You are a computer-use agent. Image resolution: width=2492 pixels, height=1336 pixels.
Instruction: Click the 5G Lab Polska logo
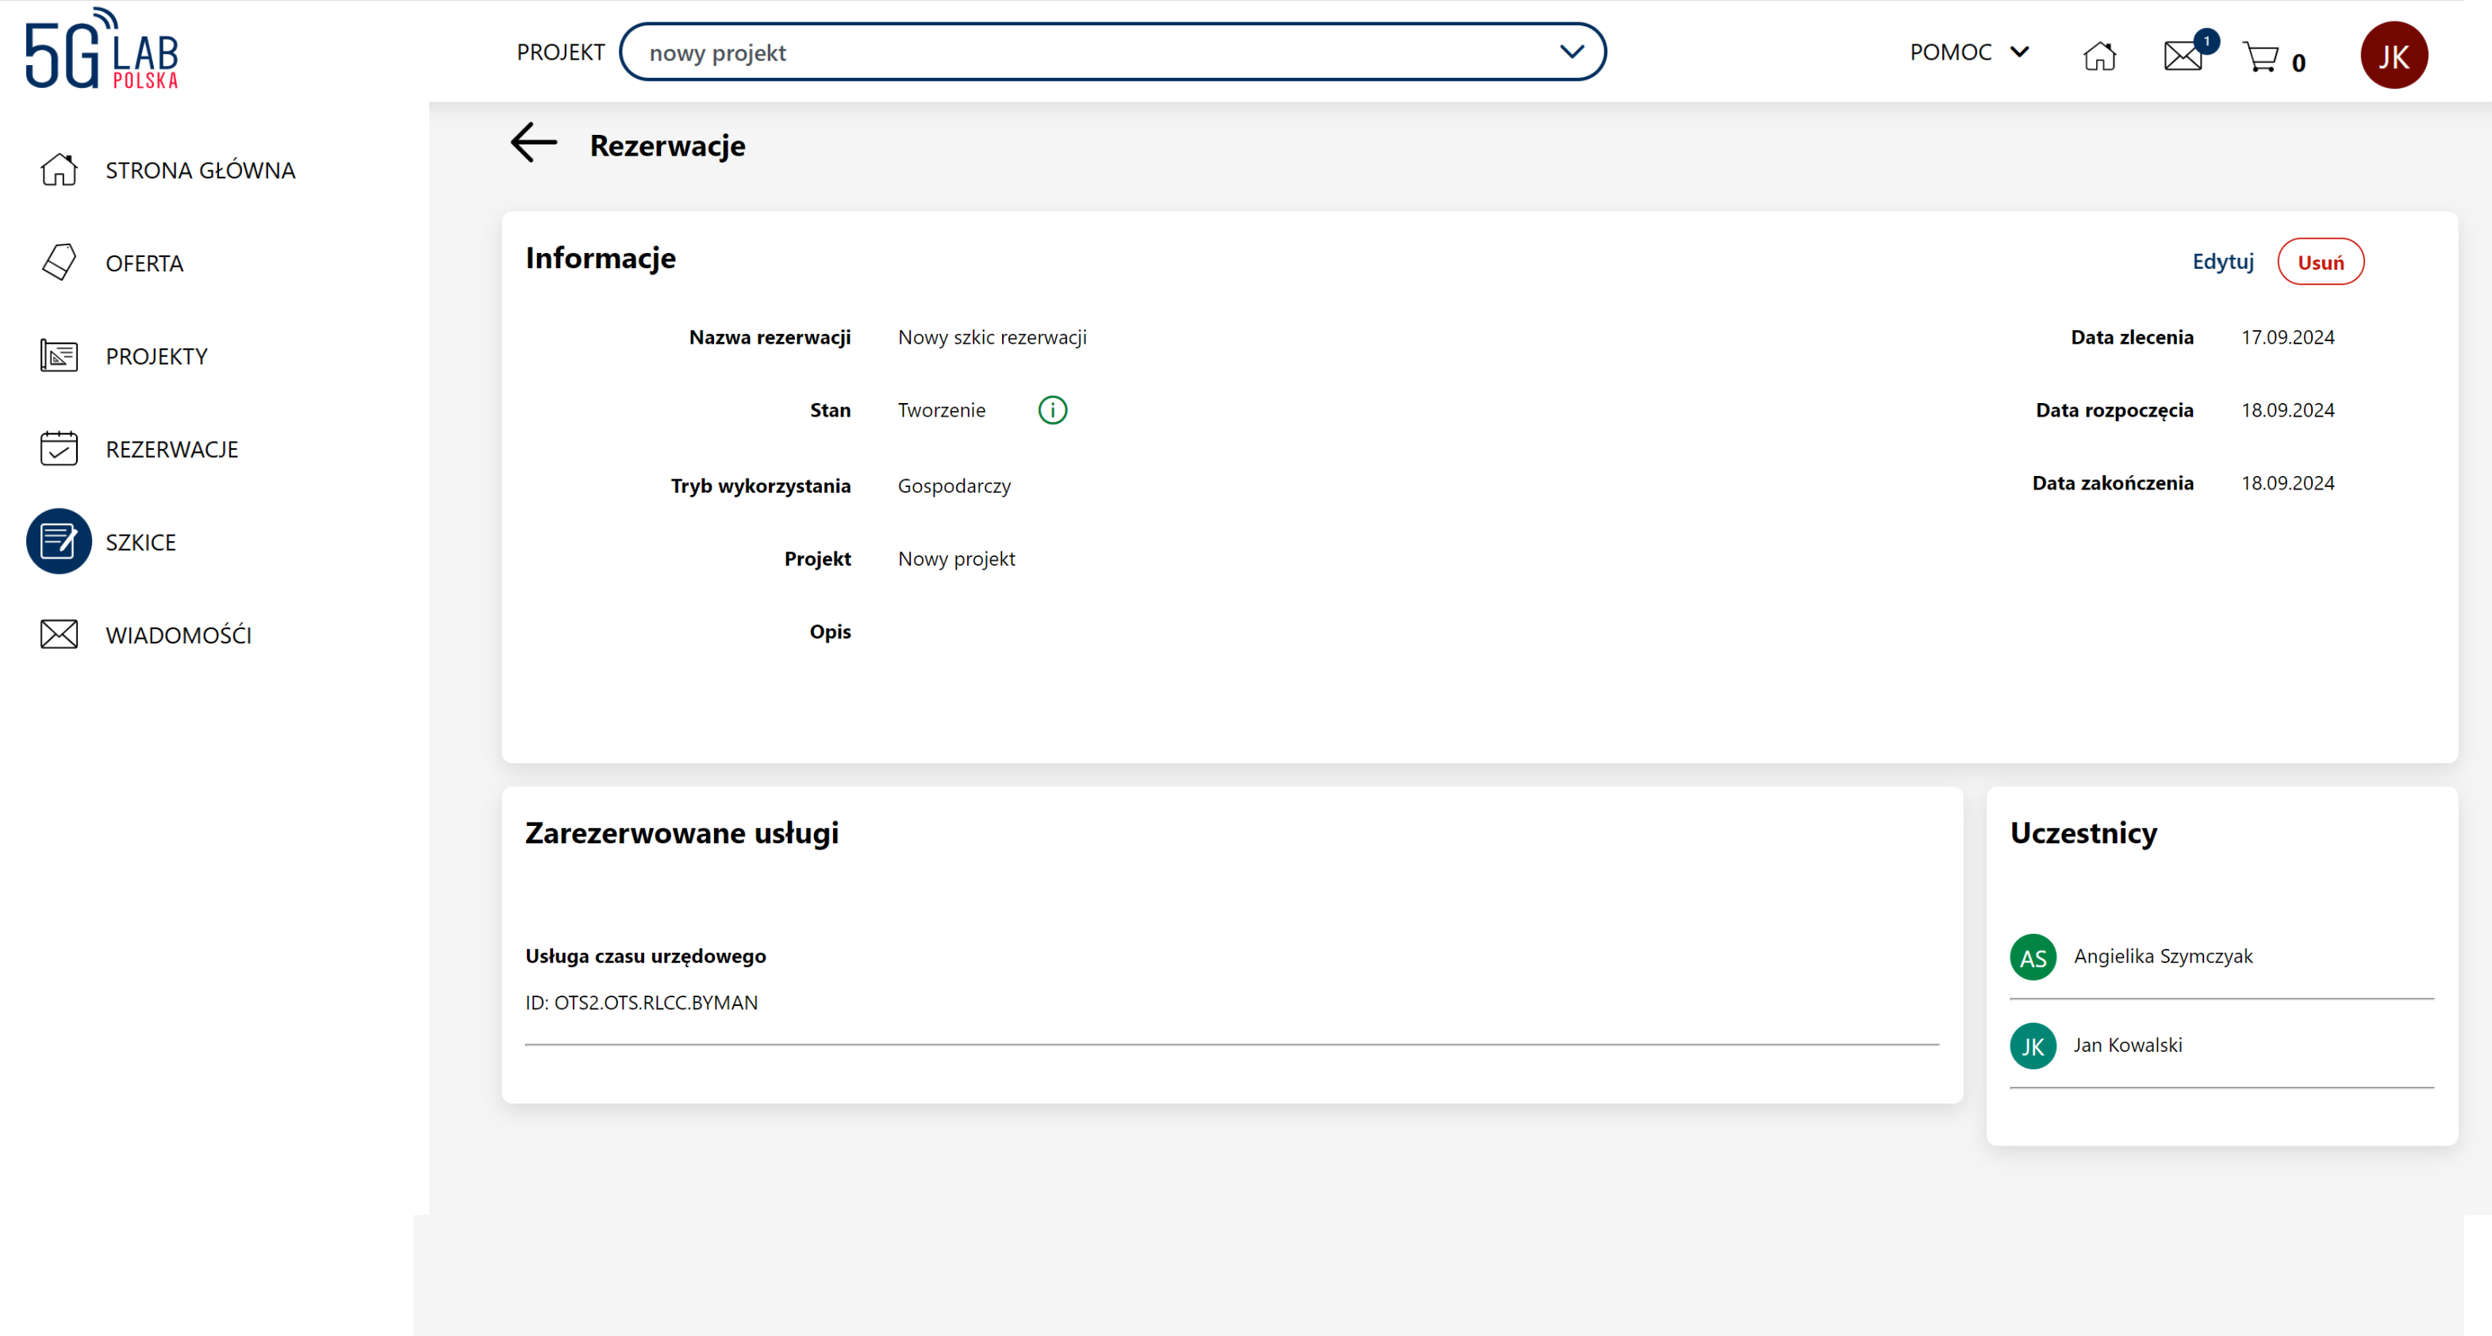(x=102, y=49)
